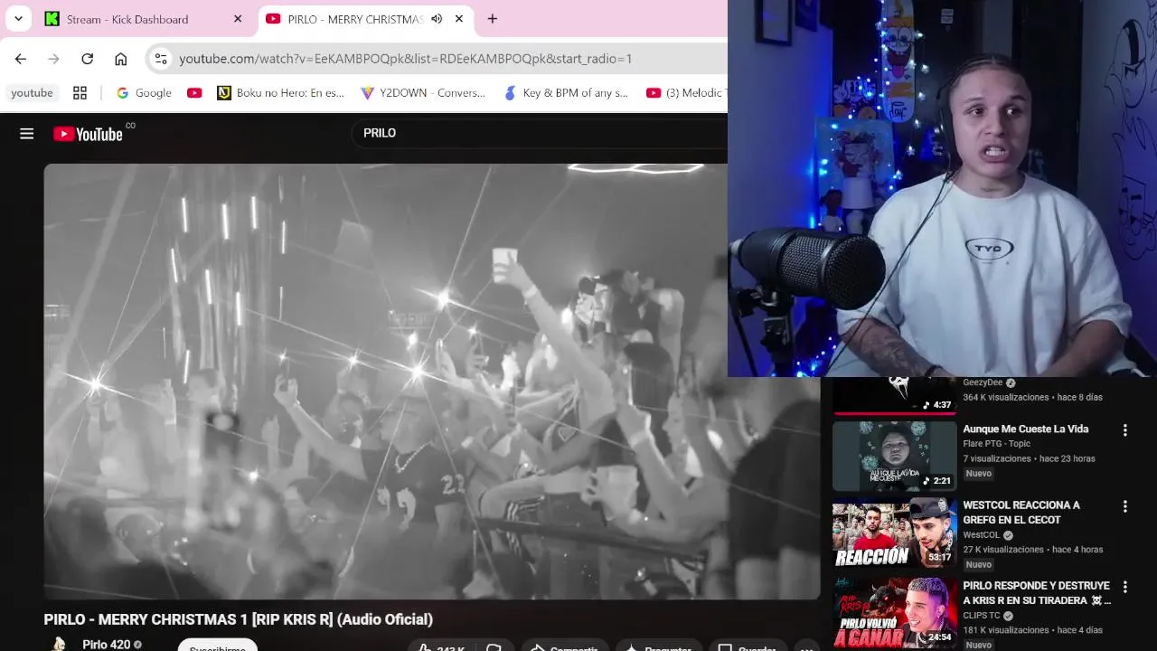
Task: Open PIRLO RESPONDE Y DESTRUYE thumbnail
Action: [x=894, y=612]
